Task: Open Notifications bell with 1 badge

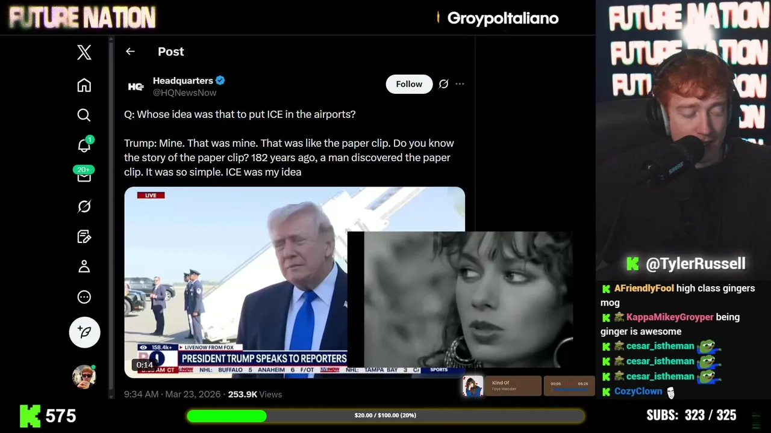Action: pyautogui.click(x=84, y=145)
